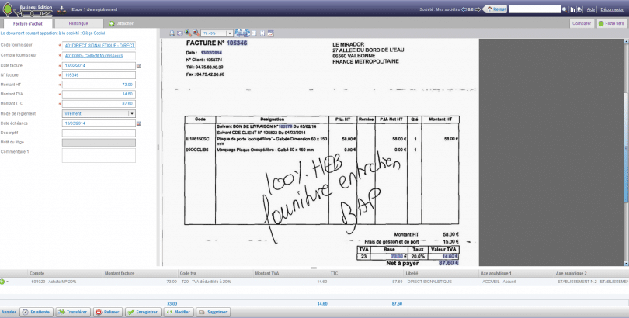Click the Transférer button
629x318 pixels.
(x=73, y=312)
